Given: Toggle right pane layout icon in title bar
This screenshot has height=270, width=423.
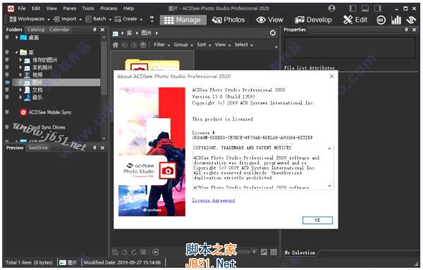Looking at the screenshot, I should pos(378,8).
